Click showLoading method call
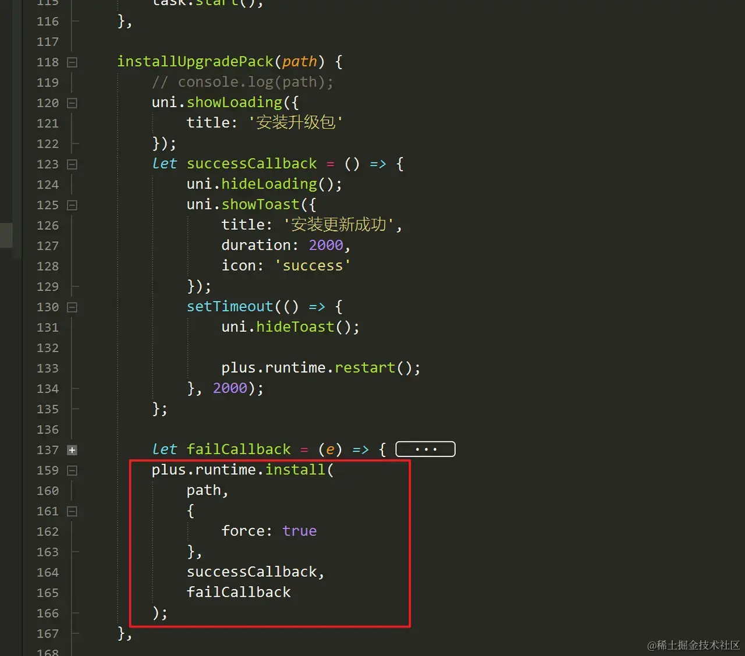745x656 pixels. coord(234,102)
